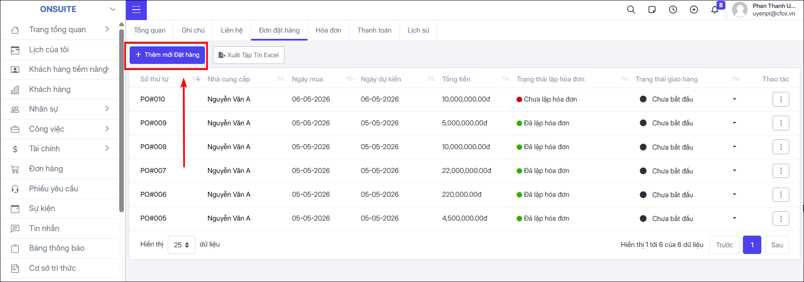
Task: Switch to the Hóa đơn tab
Action: (328, 30)
